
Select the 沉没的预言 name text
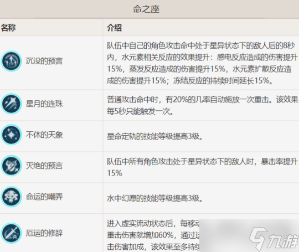coord(44,61)
